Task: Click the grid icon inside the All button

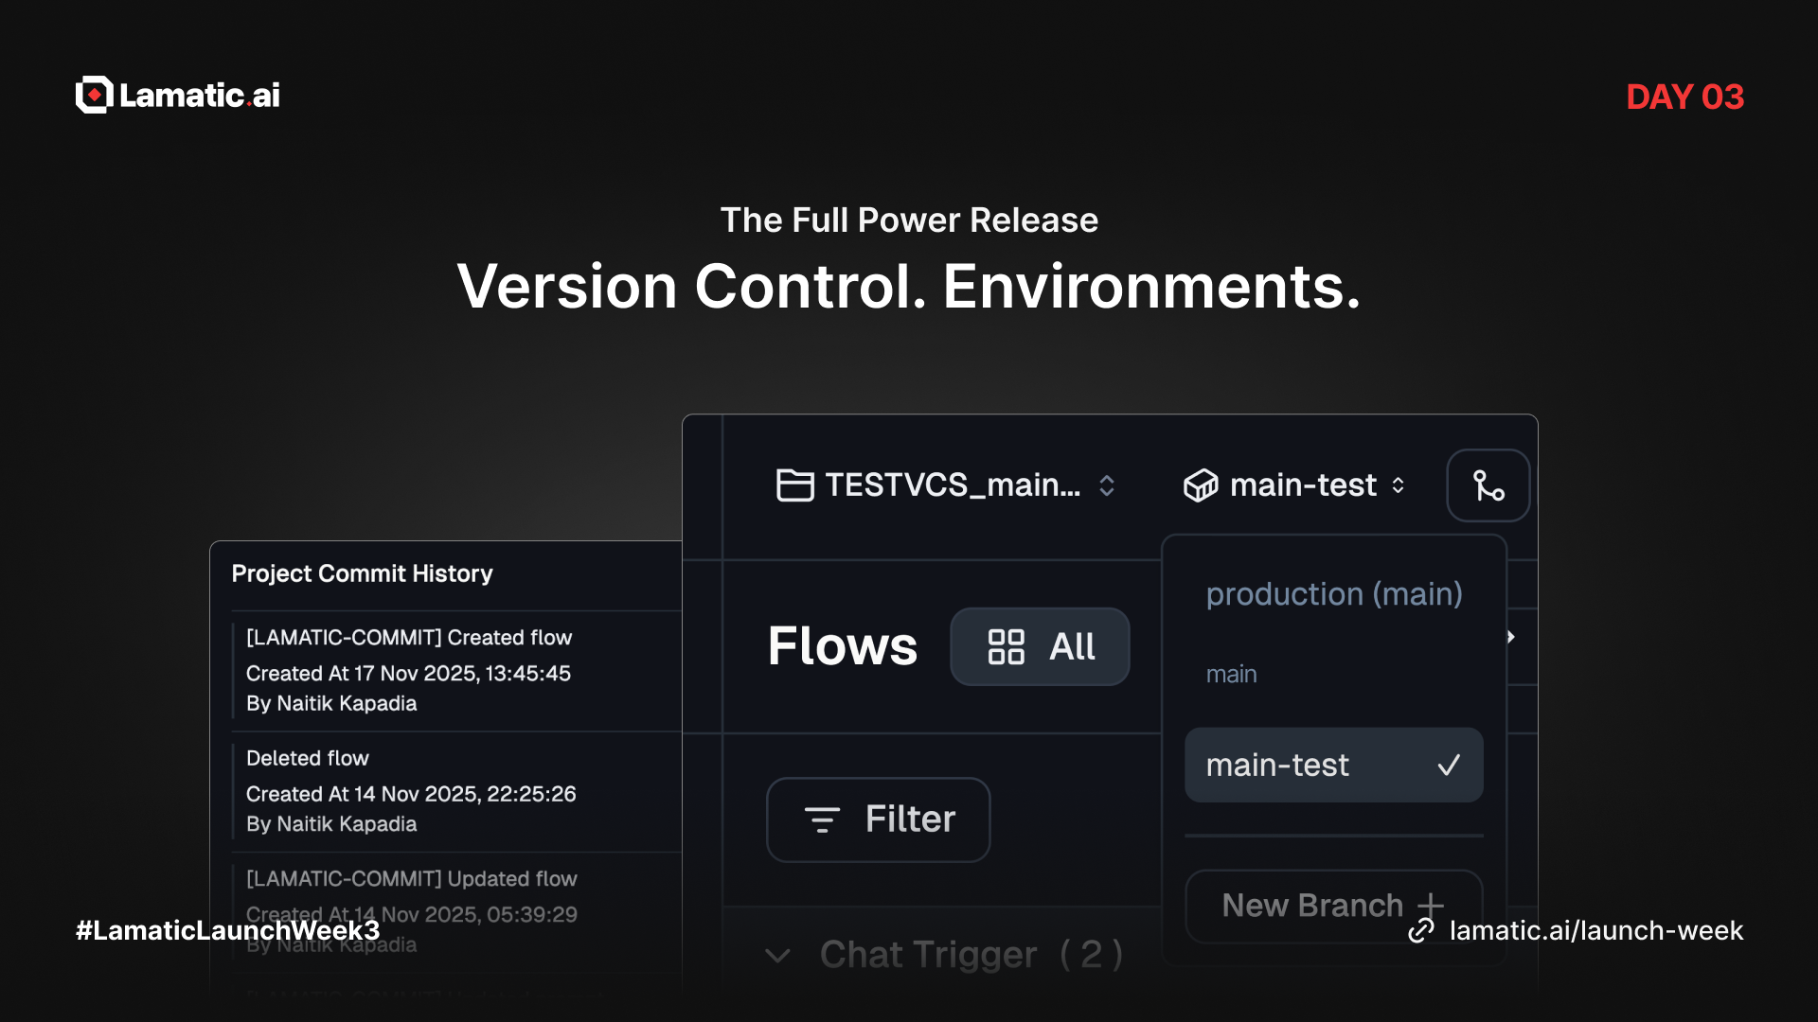Action: (1007, 646)
